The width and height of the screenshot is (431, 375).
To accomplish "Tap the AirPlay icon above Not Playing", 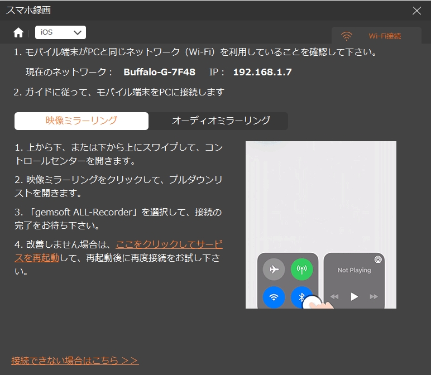I will tap(378, 259).
